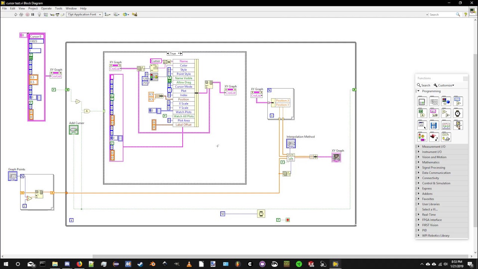The height and width of the screenshot is (269, 478).
Task: Open the Graphics & Sound palette
Action: coord(434,137)
